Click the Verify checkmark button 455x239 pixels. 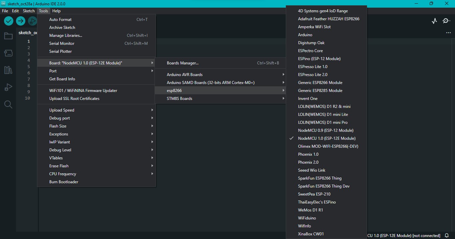tap(9, 21)
